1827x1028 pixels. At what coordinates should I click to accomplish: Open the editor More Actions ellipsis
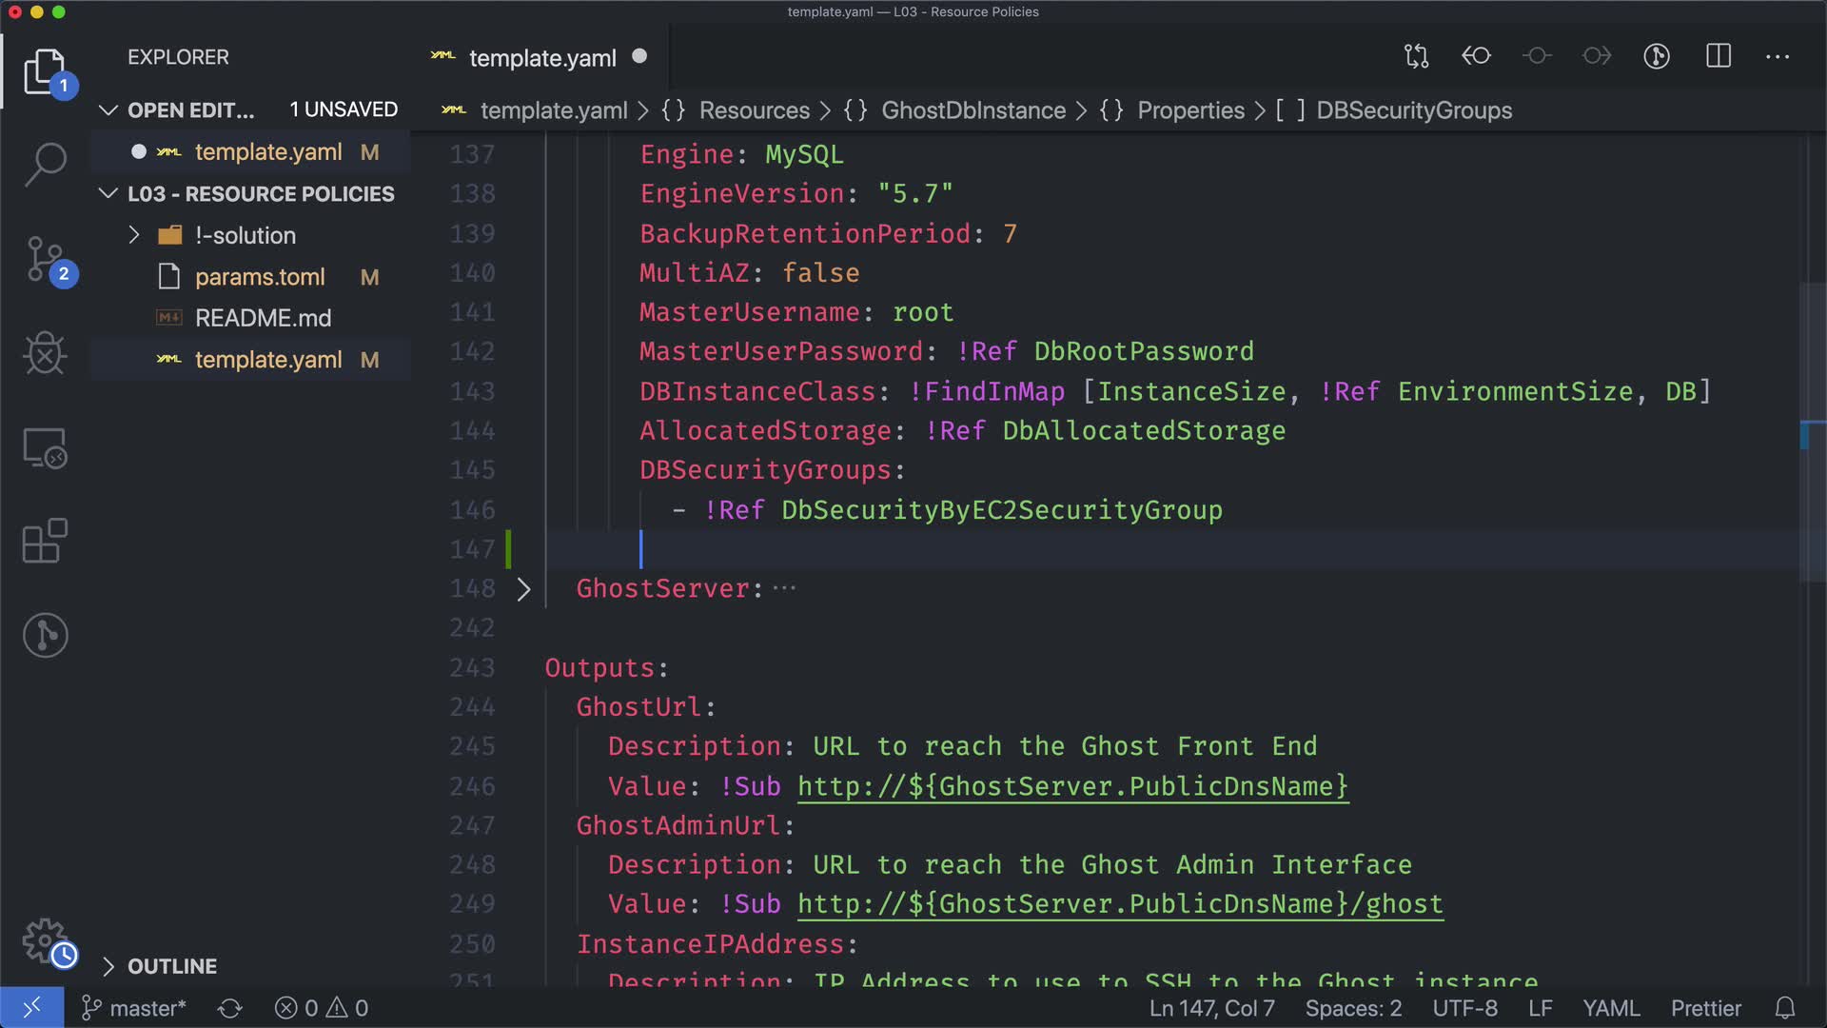[1778, 57]
